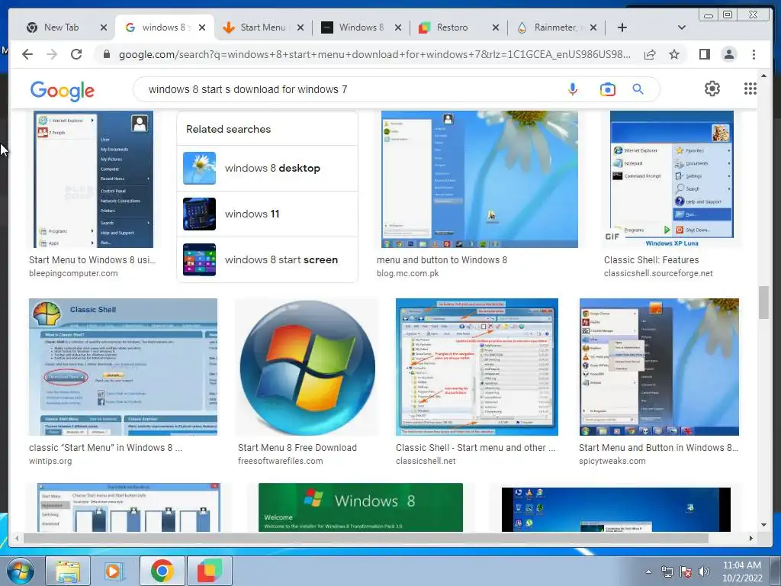Switch to the New Tab tab
This screenshot has height=586, width=781.
pyautogui.click(x=61, y=27)
